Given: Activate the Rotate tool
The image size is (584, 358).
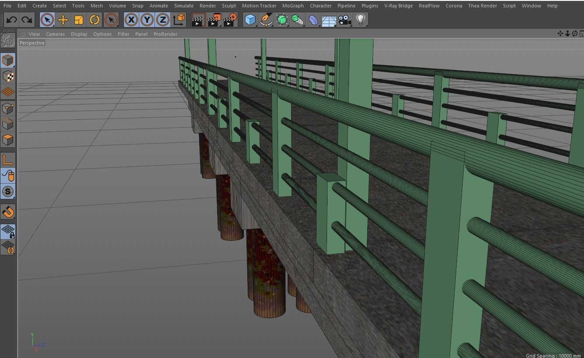Looking at the screenshot, I should (x=95, y=20).
